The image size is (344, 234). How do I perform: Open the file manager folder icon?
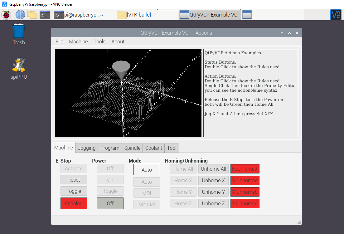coord(32,15)
